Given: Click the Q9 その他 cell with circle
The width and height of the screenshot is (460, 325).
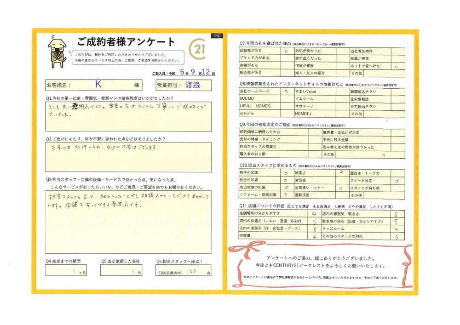Looking at the screenshot, I should pos(370,155).
